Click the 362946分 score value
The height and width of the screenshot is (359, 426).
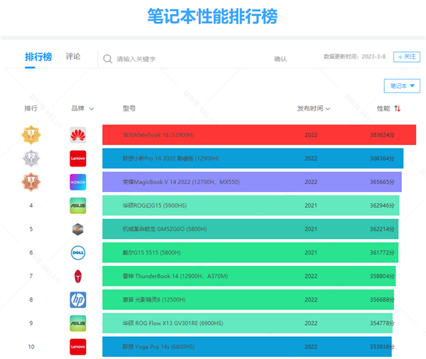coord(382,205)
